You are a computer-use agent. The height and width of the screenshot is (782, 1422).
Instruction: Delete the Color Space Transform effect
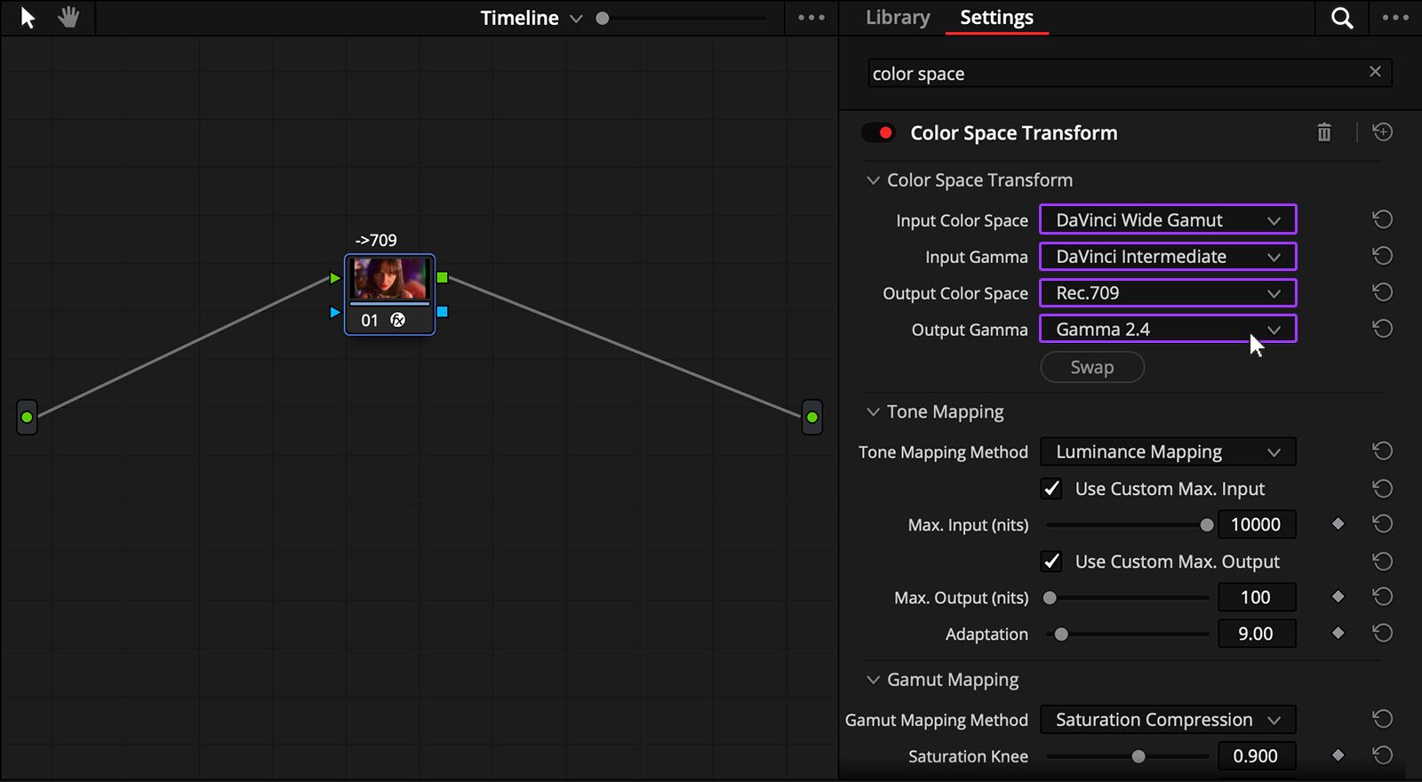pyautogui.click(x=1324, y=132)
